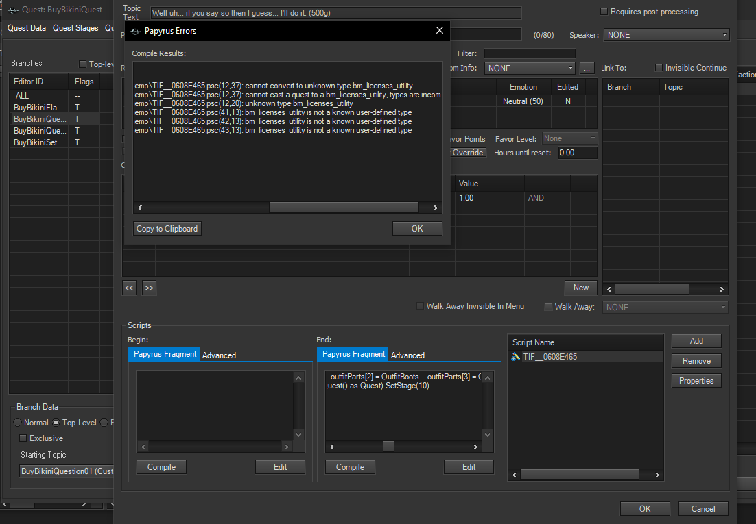
Task: Remove the selected script
Action: (697, 361)
